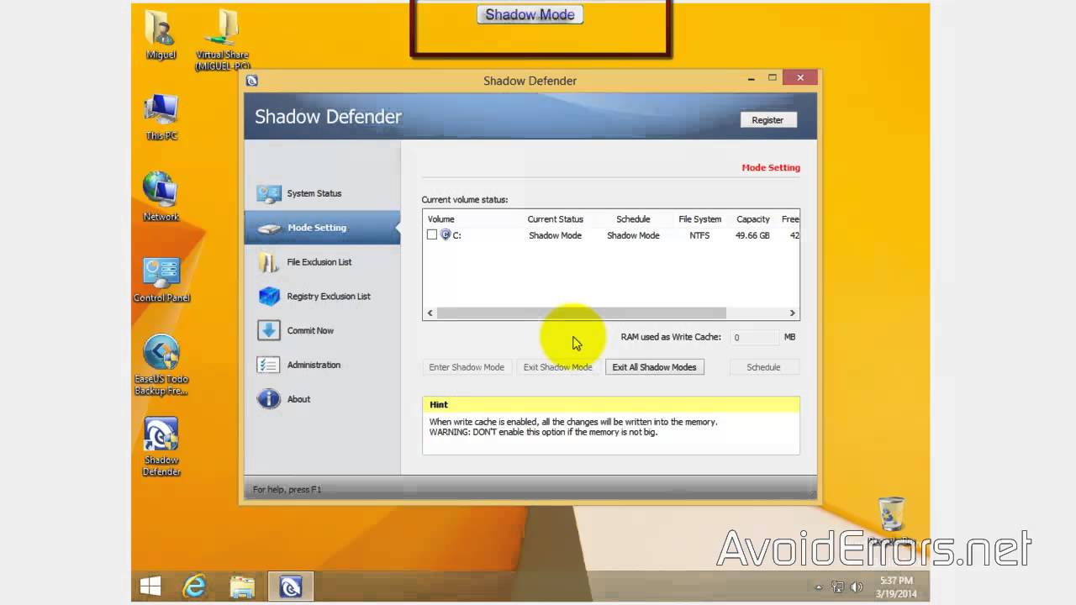The image size is (1076, 605).
Task: Click the Shadow Mode banner button
Action: (x=530, y=14)
